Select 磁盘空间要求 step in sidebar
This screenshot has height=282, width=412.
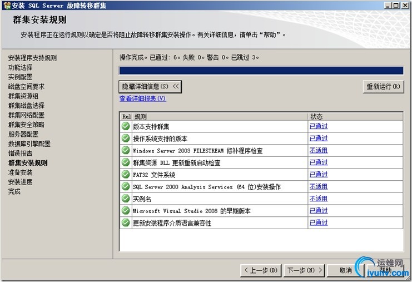pos(26,86)
